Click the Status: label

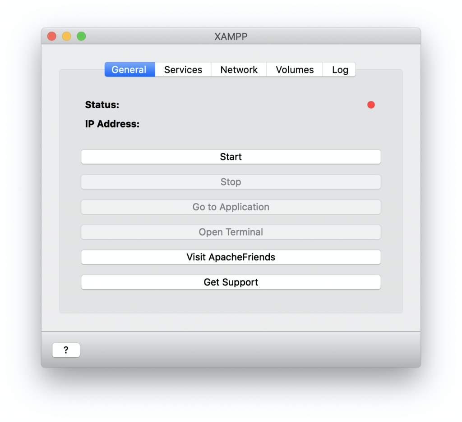(102, 104)
